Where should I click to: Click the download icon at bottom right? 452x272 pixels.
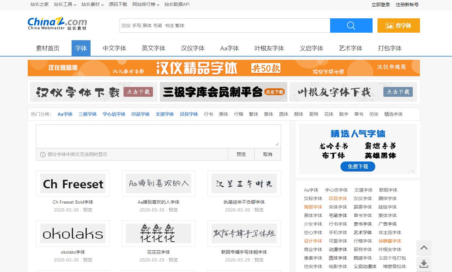click(x=424, y=263)
